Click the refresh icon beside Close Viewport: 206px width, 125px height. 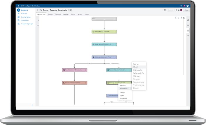(x=178, y=10)
